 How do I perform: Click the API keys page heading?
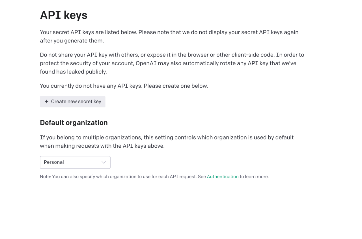point(64,15)
